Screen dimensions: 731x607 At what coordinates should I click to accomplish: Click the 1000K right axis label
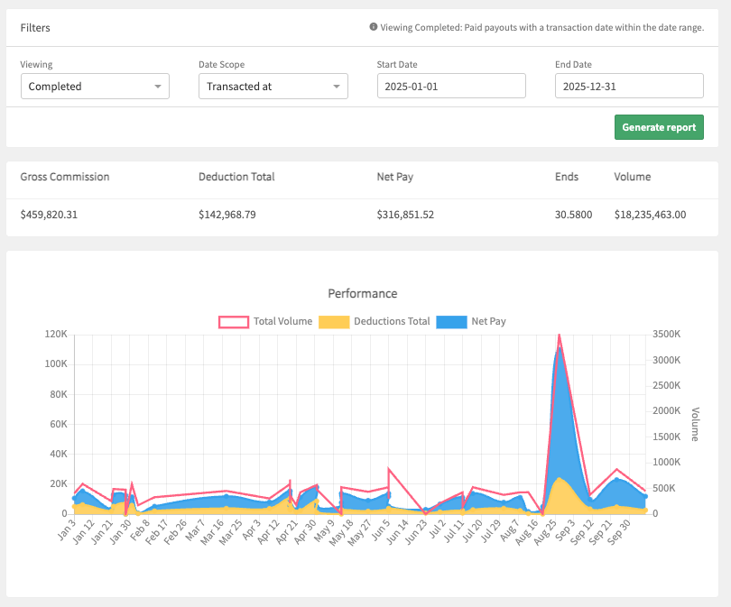[667, 462]
